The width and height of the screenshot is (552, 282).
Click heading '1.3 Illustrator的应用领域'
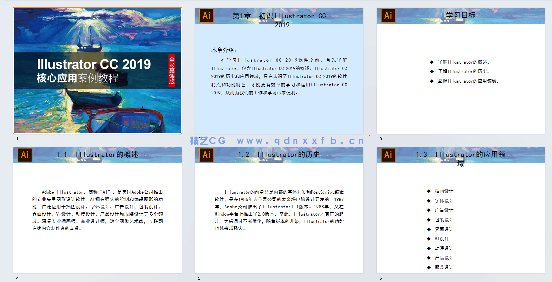click(461, 159)
